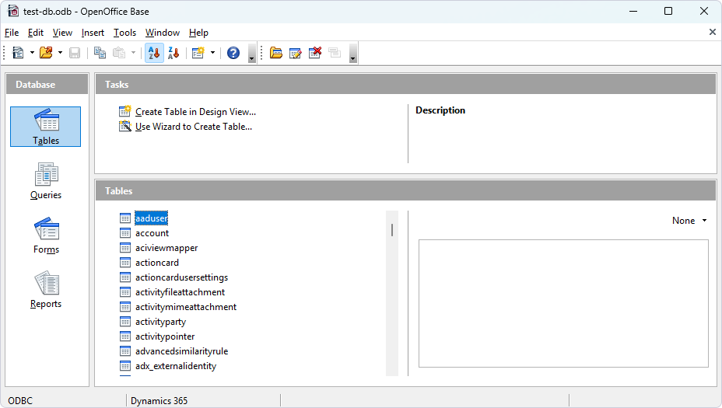The height and width of the screenshot is (408, 722).
Task: Select the actioncard table
Action: [157, 263]
